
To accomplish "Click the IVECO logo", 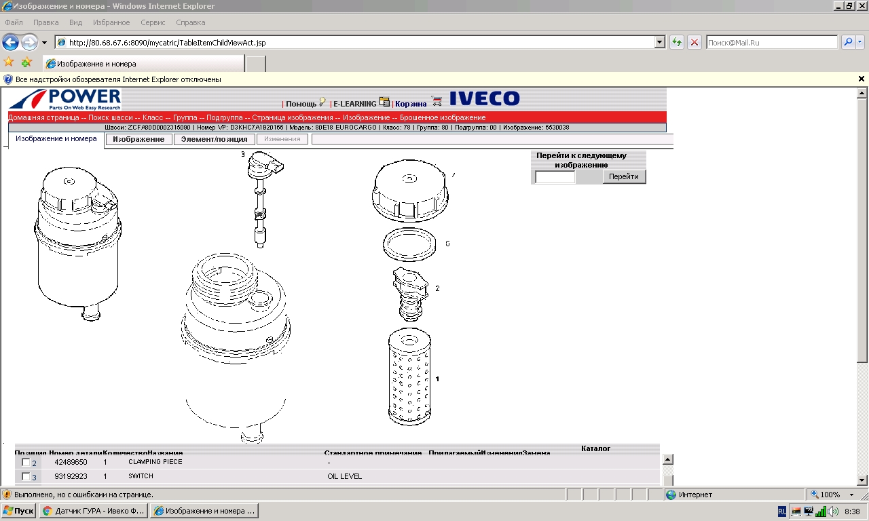I will 484,98.
